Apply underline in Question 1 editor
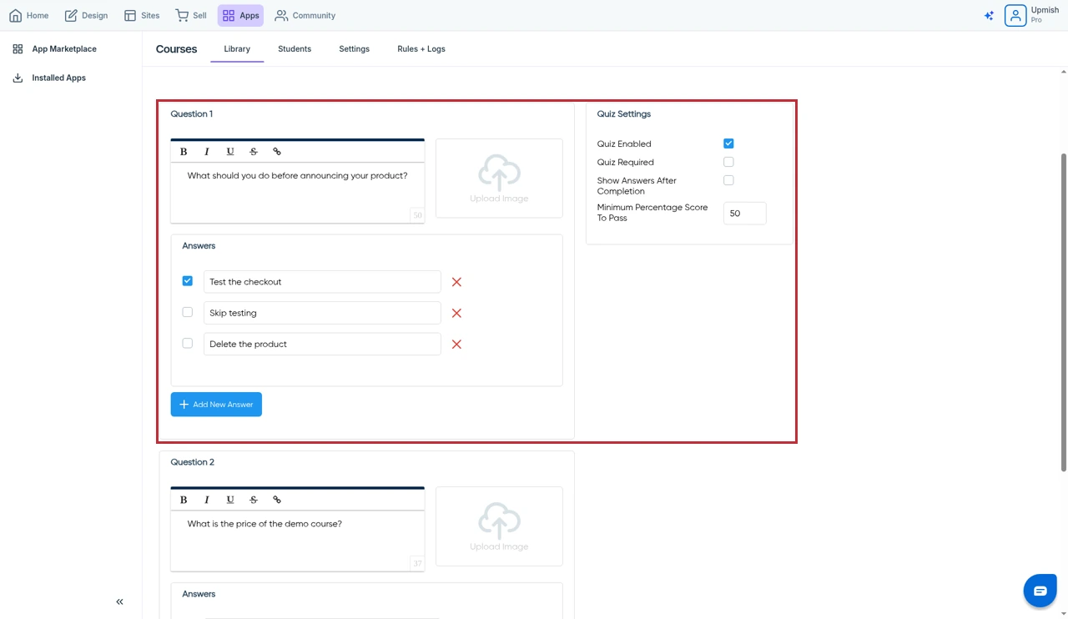1068x619 pixels. click(230, 152)
